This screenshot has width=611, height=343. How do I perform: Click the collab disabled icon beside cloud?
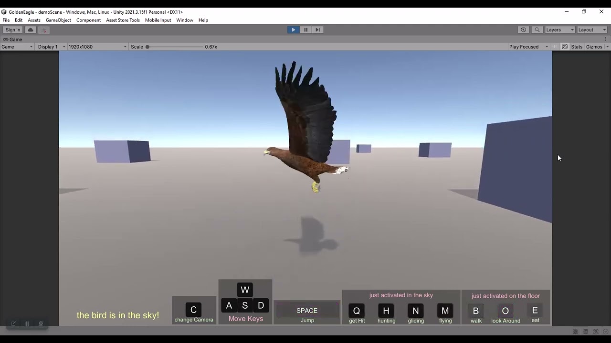(x=44, y=30)
